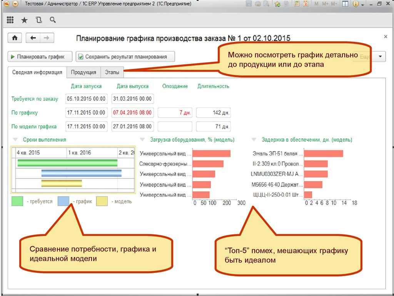The width and height of the screenshot is (394, 296).
Task: Click the 27.01.2016 08:00 field
Action: coord(132,126)
